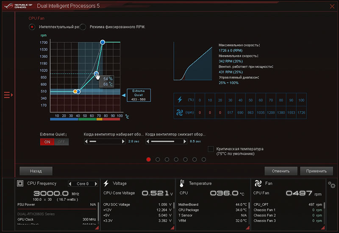339x233 pixels.
Task: Click the top curve point at 1700 rpm
Action: coord(103,42)
